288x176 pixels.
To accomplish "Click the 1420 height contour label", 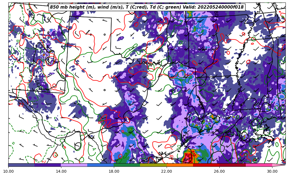I will pyautogui.click(x=39, y=85).
